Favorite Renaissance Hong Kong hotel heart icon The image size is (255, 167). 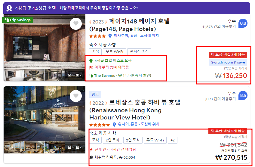point(76,96)
